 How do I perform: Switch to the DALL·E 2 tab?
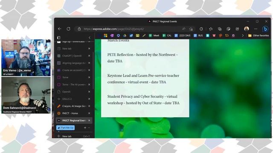pyautogui.click(x=73, y=99)
